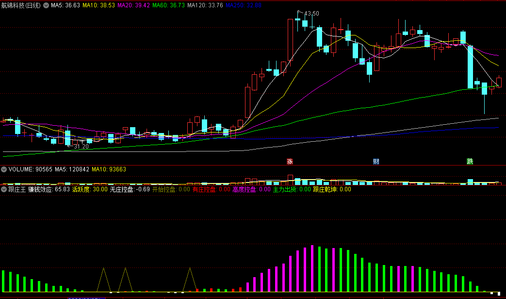Click the green 跌 marker icon
The image size is (506, 299).
click(x=470, y=162)
